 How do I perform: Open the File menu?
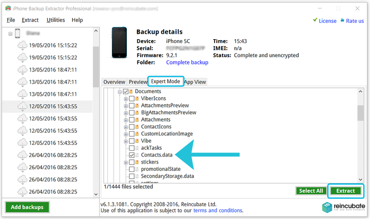click(x=11, y=20)
